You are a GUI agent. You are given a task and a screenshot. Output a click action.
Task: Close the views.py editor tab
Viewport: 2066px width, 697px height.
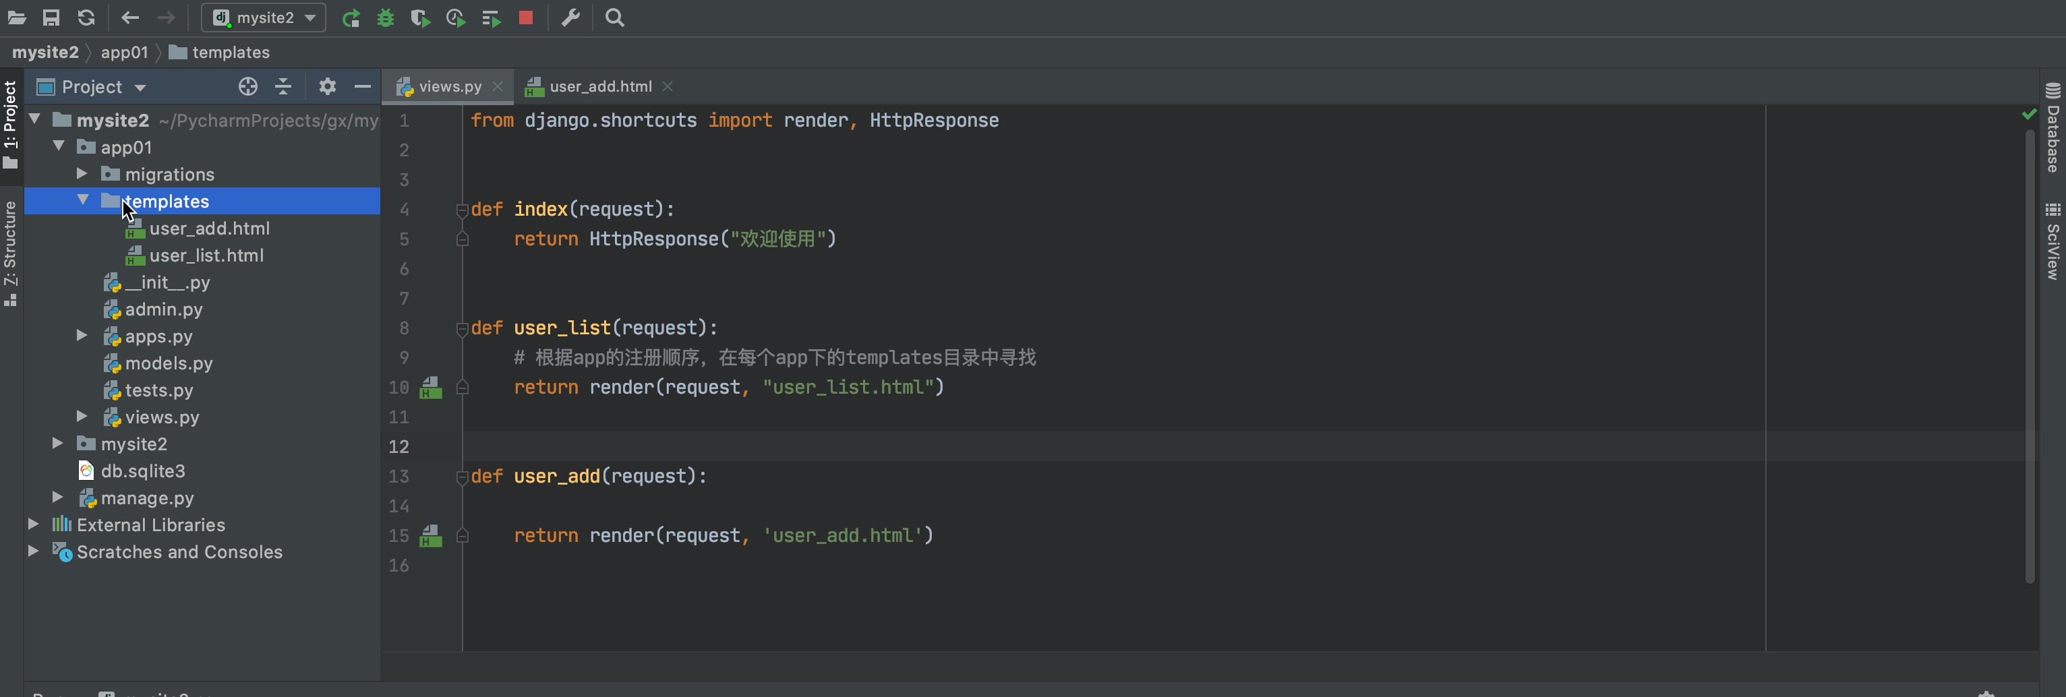click(x=498, y=87)
